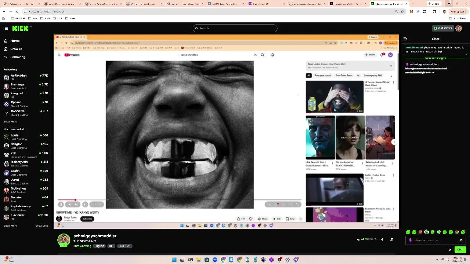Image resolution: width=470 pixels, height=264 pixels.
Task: Click the BIBLICAL stream tag
Action: coord(124,246)
